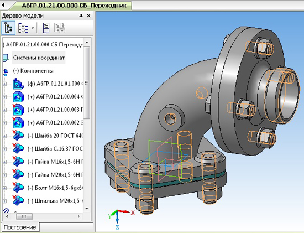Screen dimensions: 304x233
Task: Select the (-) Шайба С.16.37 label
Action: pyautogui.click(x=55, y=149)
